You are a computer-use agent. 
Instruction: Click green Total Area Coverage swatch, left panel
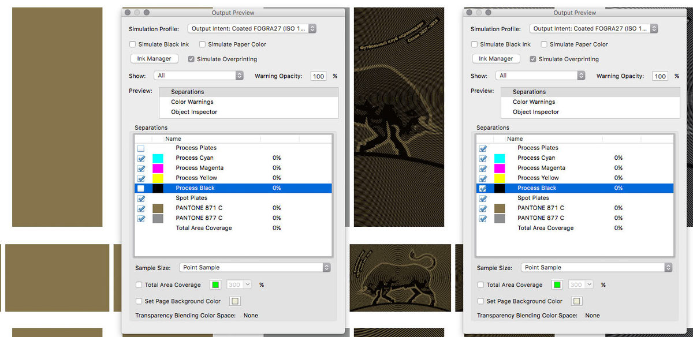[x=216, y=284]
